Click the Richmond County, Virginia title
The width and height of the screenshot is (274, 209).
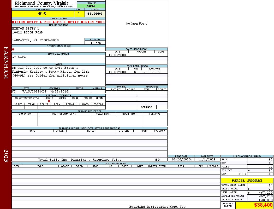(x=41, y=3)
